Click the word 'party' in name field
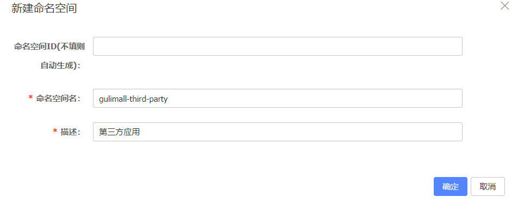 (x=158, y=99)
